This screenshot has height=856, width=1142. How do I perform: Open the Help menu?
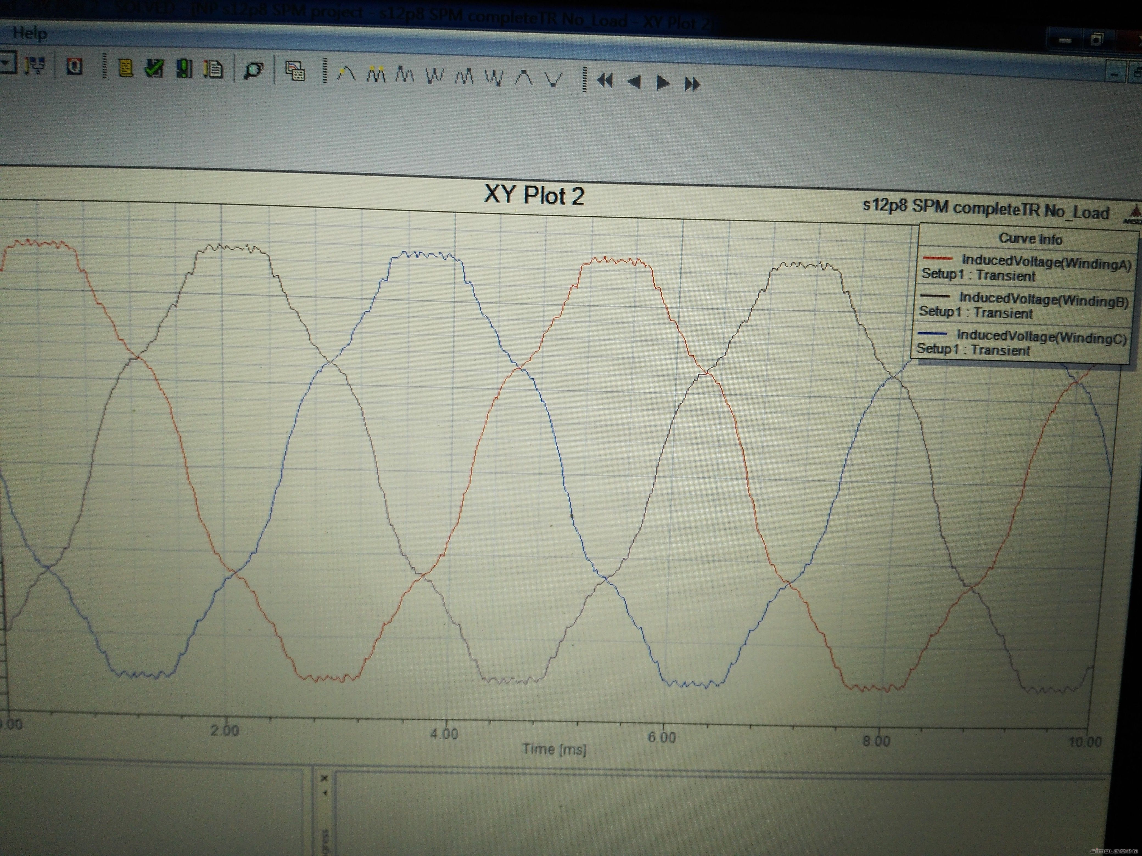click(x=29, y=33)
